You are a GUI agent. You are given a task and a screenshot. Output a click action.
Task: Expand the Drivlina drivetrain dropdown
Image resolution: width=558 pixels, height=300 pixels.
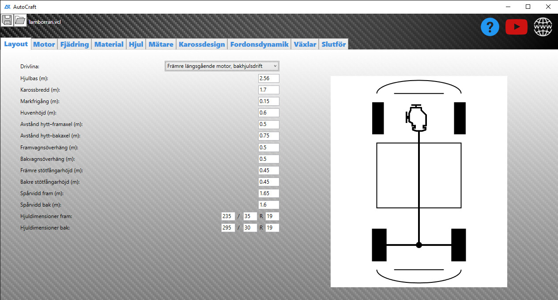tap(222, 66)
